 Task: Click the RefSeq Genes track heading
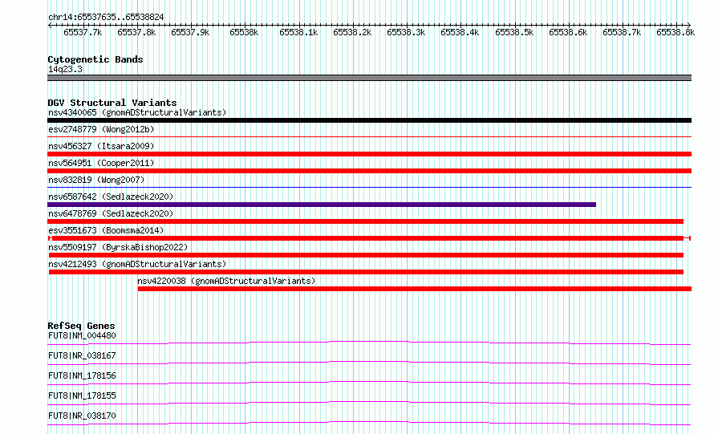point(81,326)
